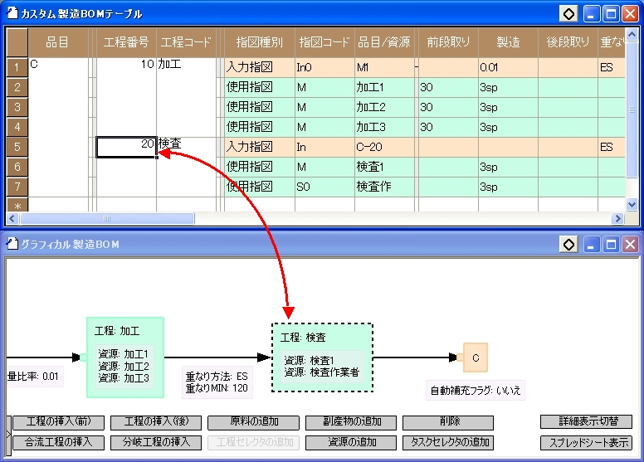
Task: Click the InO instruction code cell
Action: [x=324, y=67]
